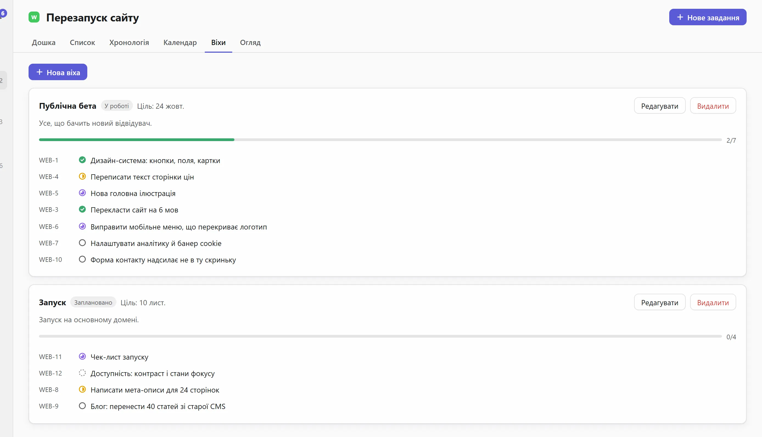The height and width of the screenshot is (437, 762).
Task: Click the in-progress status icon for WEB-5
Action: click(x=82, y=193)
